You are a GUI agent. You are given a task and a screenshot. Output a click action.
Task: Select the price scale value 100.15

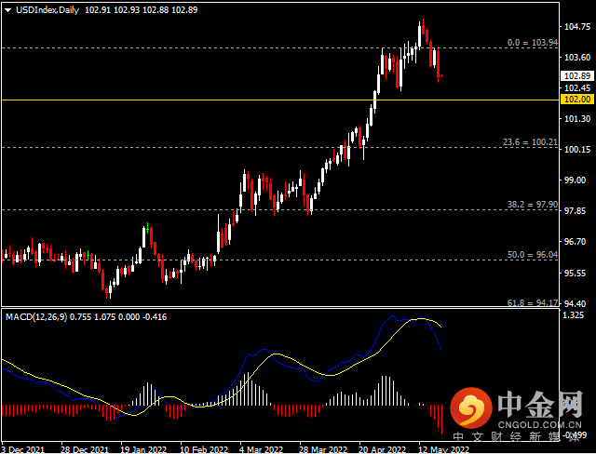click(577, 150)
